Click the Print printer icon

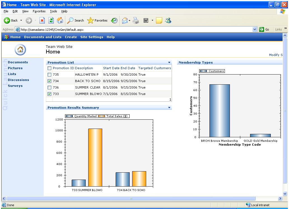tap(136, 20)
